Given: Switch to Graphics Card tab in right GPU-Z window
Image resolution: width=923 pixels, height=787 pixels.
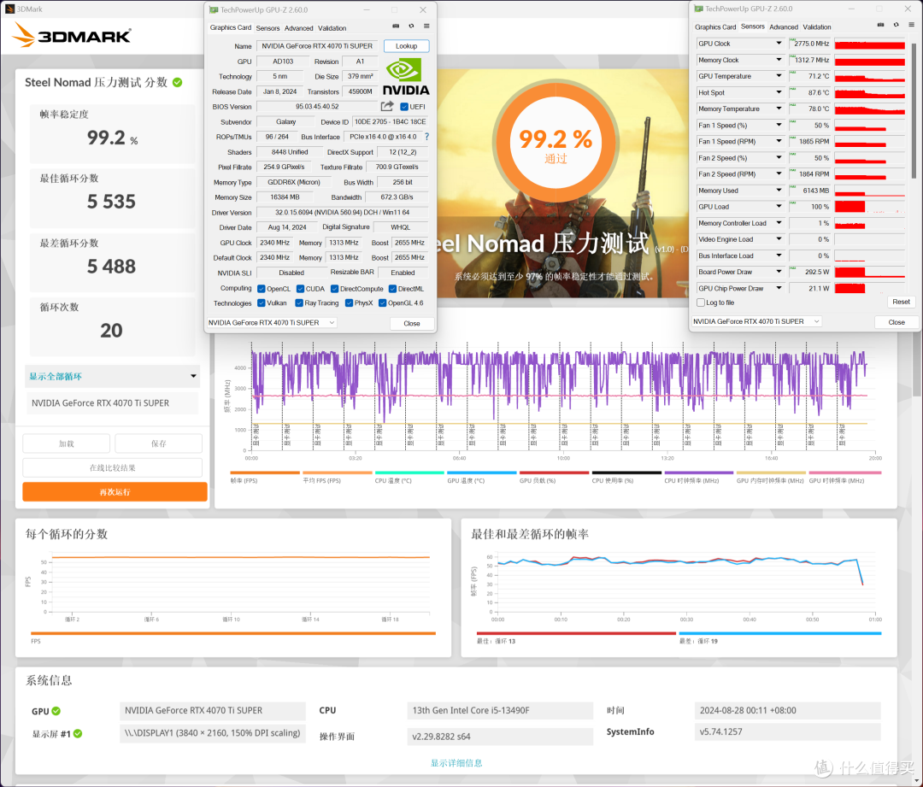Looking at the screenshot, I should (x=715, y=27).
